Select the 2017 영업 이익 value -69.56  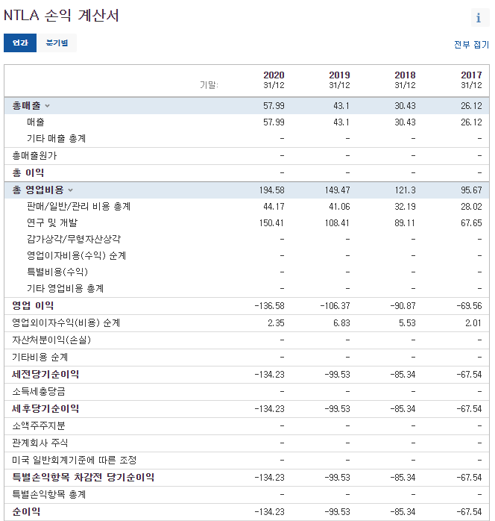469,306
